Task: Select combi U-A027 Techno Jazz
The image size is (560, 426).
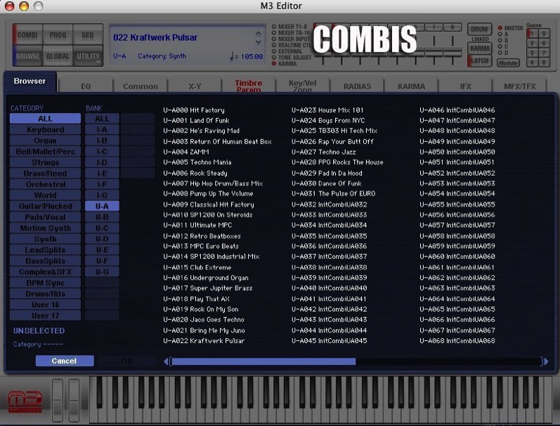Action: [x=324, y=152]
